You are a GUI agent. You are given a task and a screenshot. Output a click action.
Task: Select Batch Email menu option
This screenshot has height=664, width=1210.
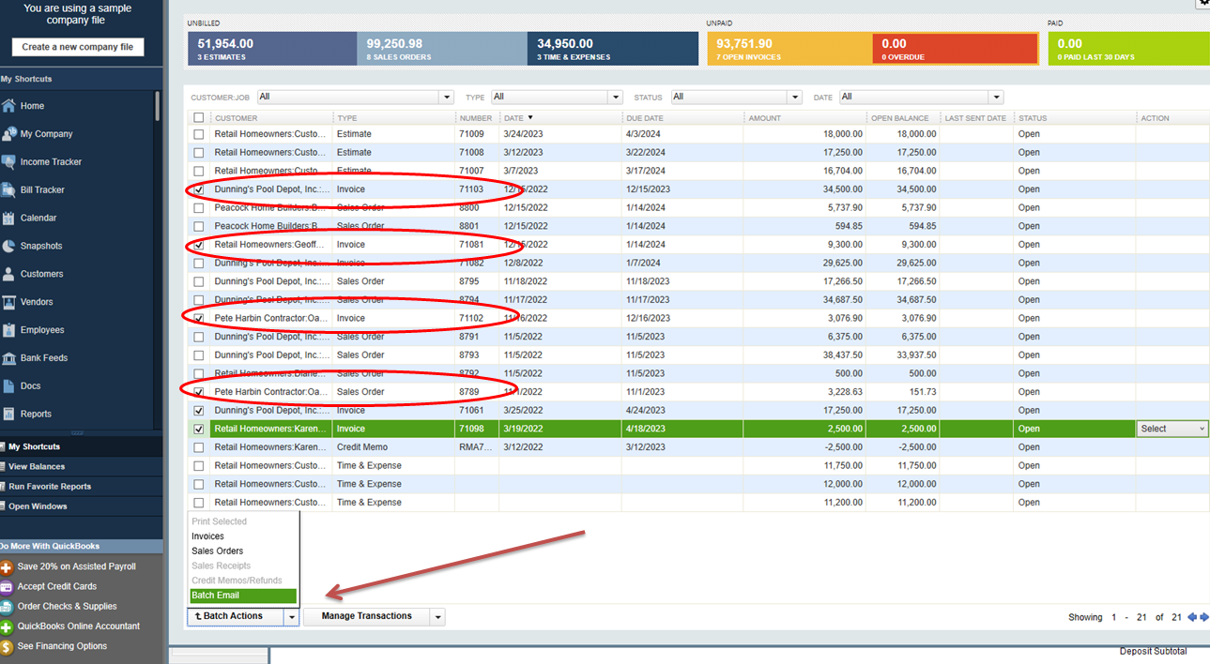(243, 596)
